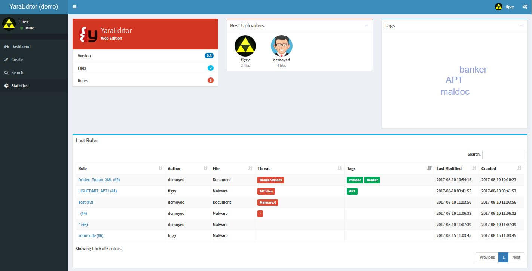Open Dashboard in the sidebar

[21, 46]
